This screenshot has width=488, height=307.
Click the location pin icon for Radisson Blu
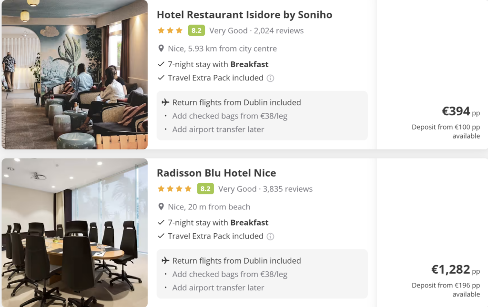(x=161, y=207)
